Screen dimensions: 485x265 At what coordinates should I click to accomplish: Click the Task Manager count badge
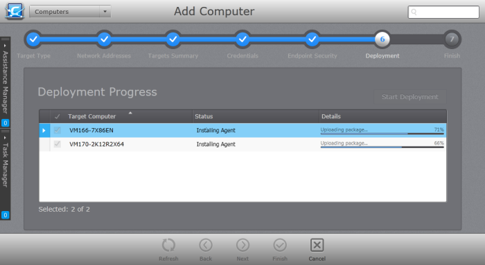point(6,215)
